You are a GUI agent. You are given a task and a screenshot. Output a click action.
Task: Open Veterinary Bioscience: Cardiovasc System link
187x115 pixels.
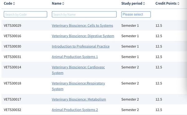pos(78,70)
